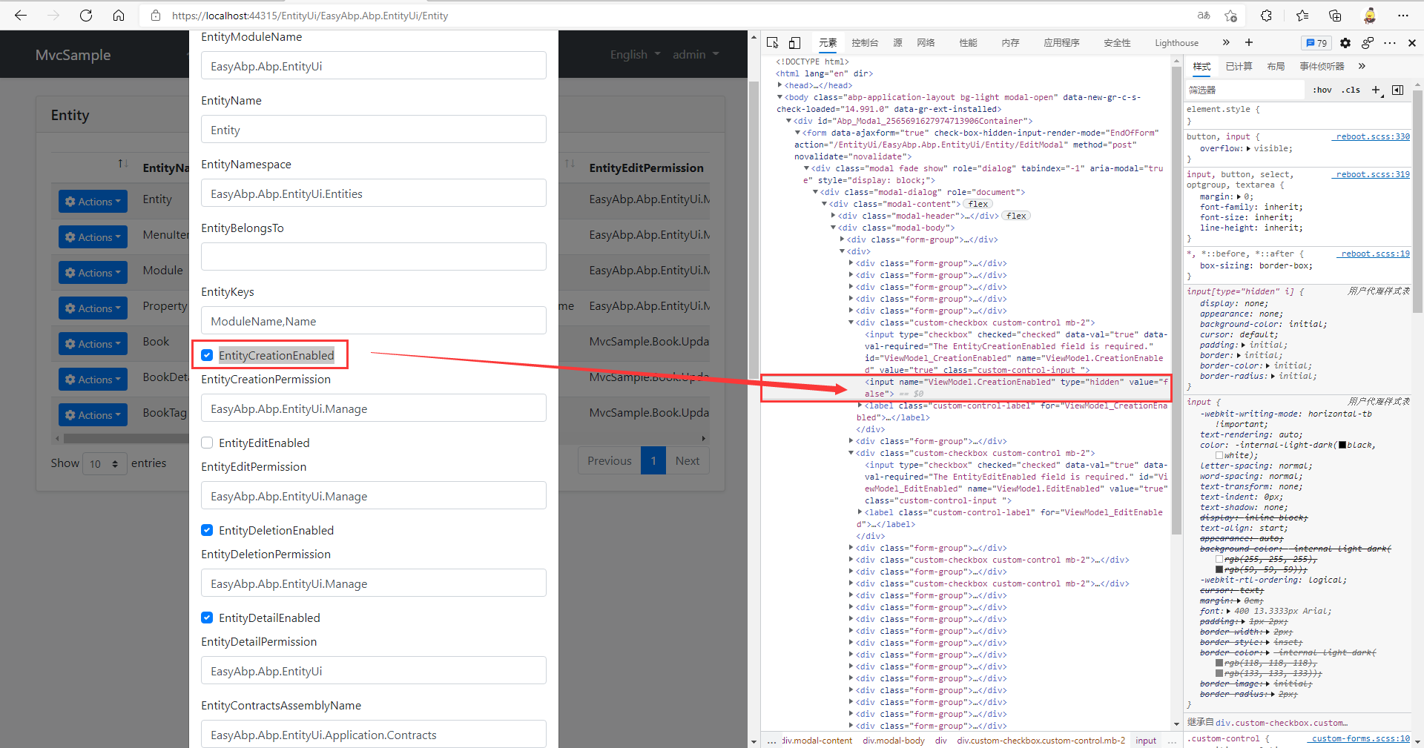Screen dimensions: 1424x748
Task: Open the Actions dropdown for the Book row
Action: (92, 343)
